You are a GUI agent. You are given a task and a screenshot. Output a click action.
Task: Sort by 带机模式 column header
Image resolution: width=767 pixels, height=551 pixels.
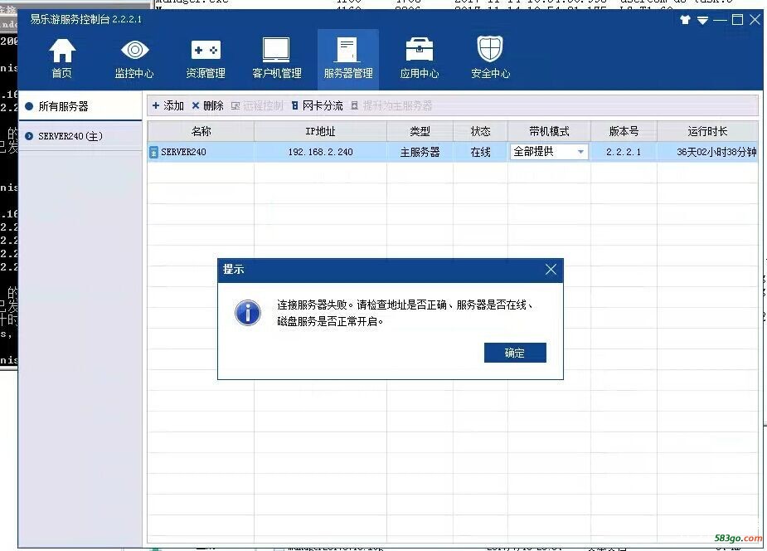(549, 131)
